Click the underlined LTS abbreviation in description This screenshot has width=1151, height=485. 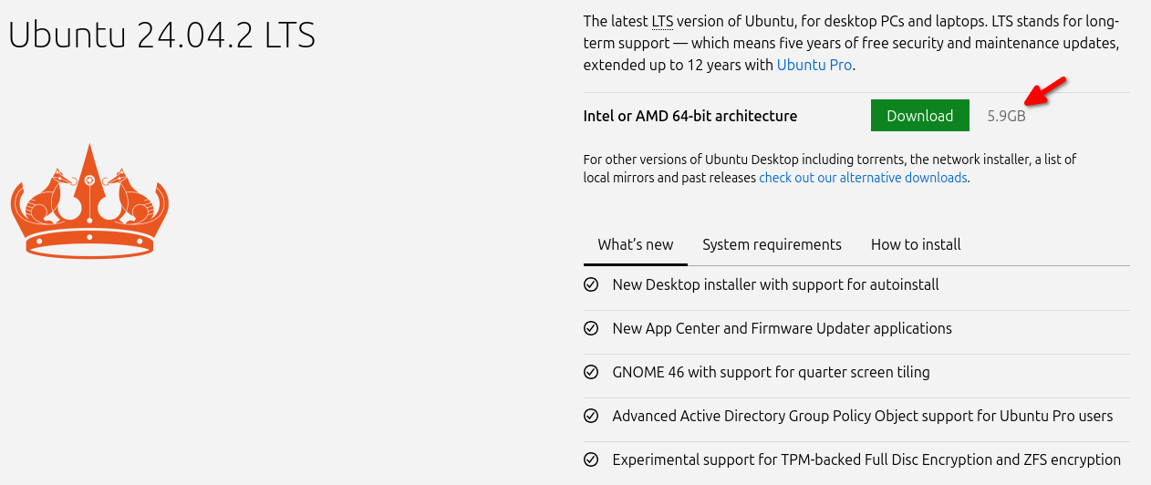[x=662, y=21]
